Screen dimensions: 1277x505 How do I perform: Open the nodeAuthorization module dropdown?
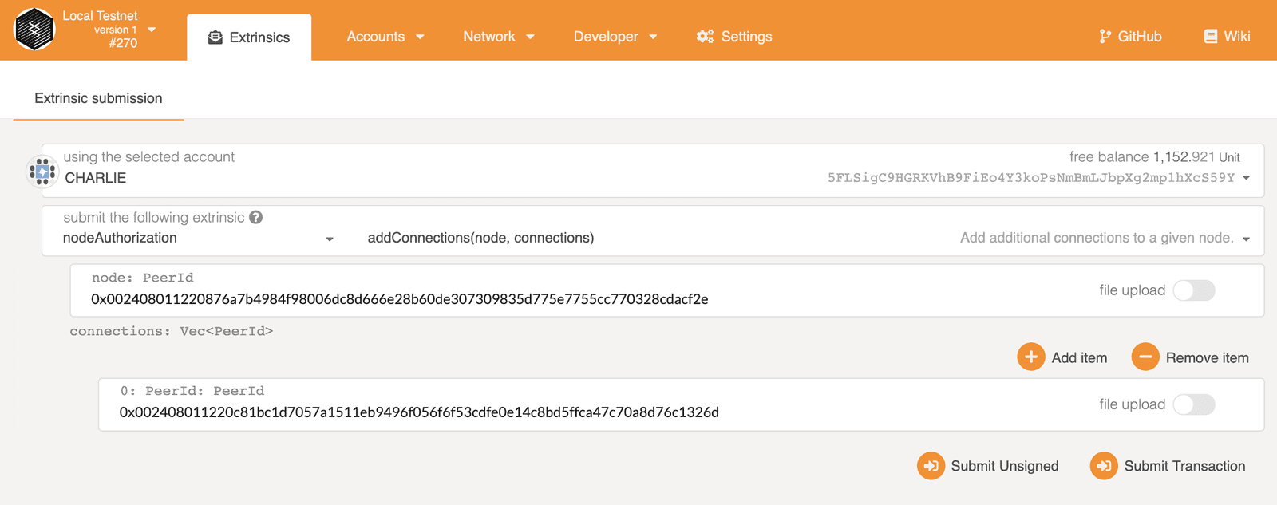pos(329,239)
